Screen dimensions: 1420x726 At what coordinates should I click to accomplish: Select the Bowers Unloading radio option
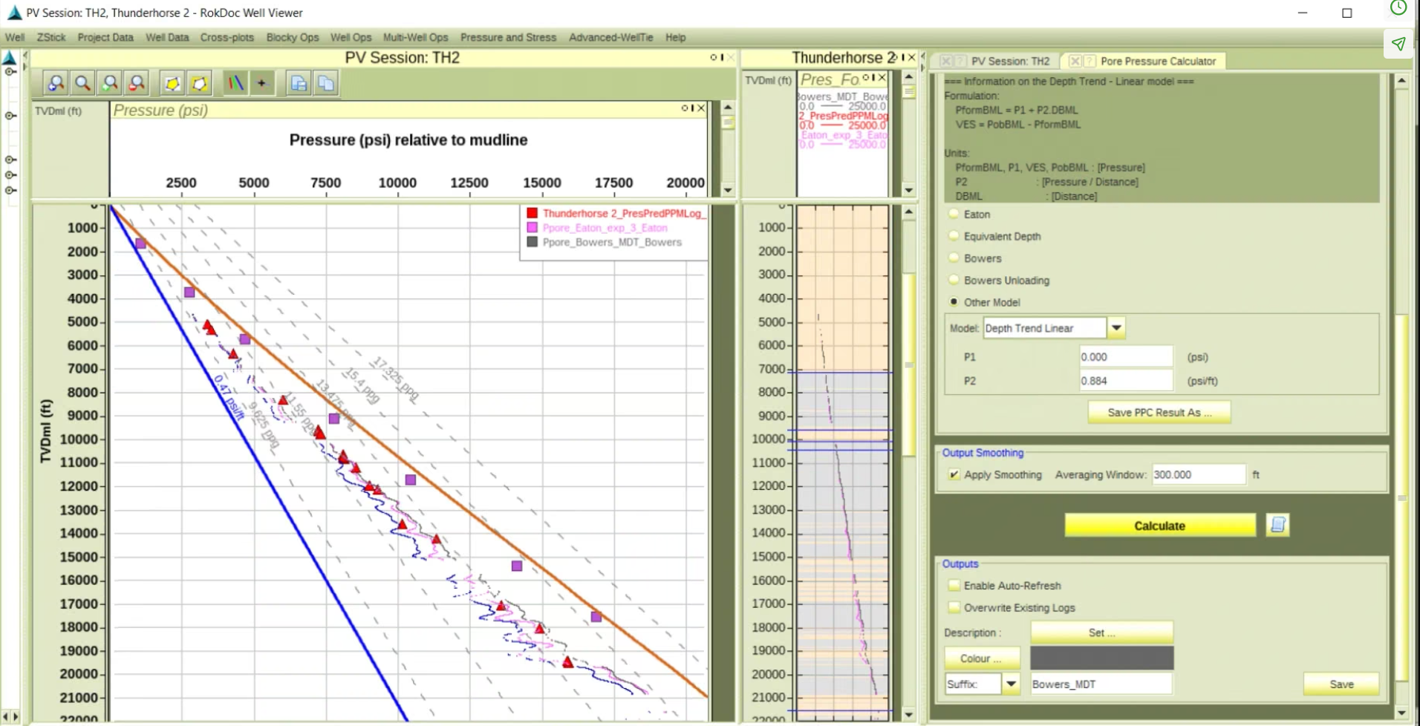[x=954, y=280]
